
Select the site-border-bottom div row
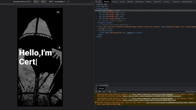[112, 19]
